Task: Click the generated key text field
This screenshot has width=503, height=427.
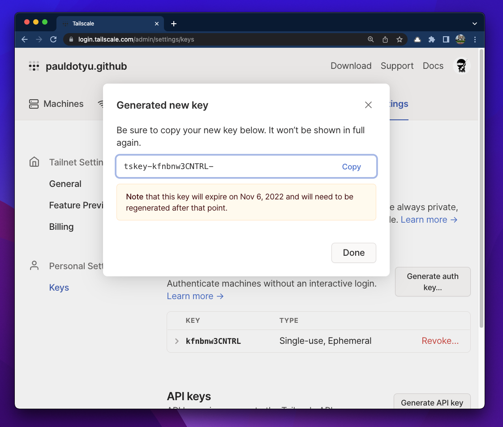Action: click(224, 167)
